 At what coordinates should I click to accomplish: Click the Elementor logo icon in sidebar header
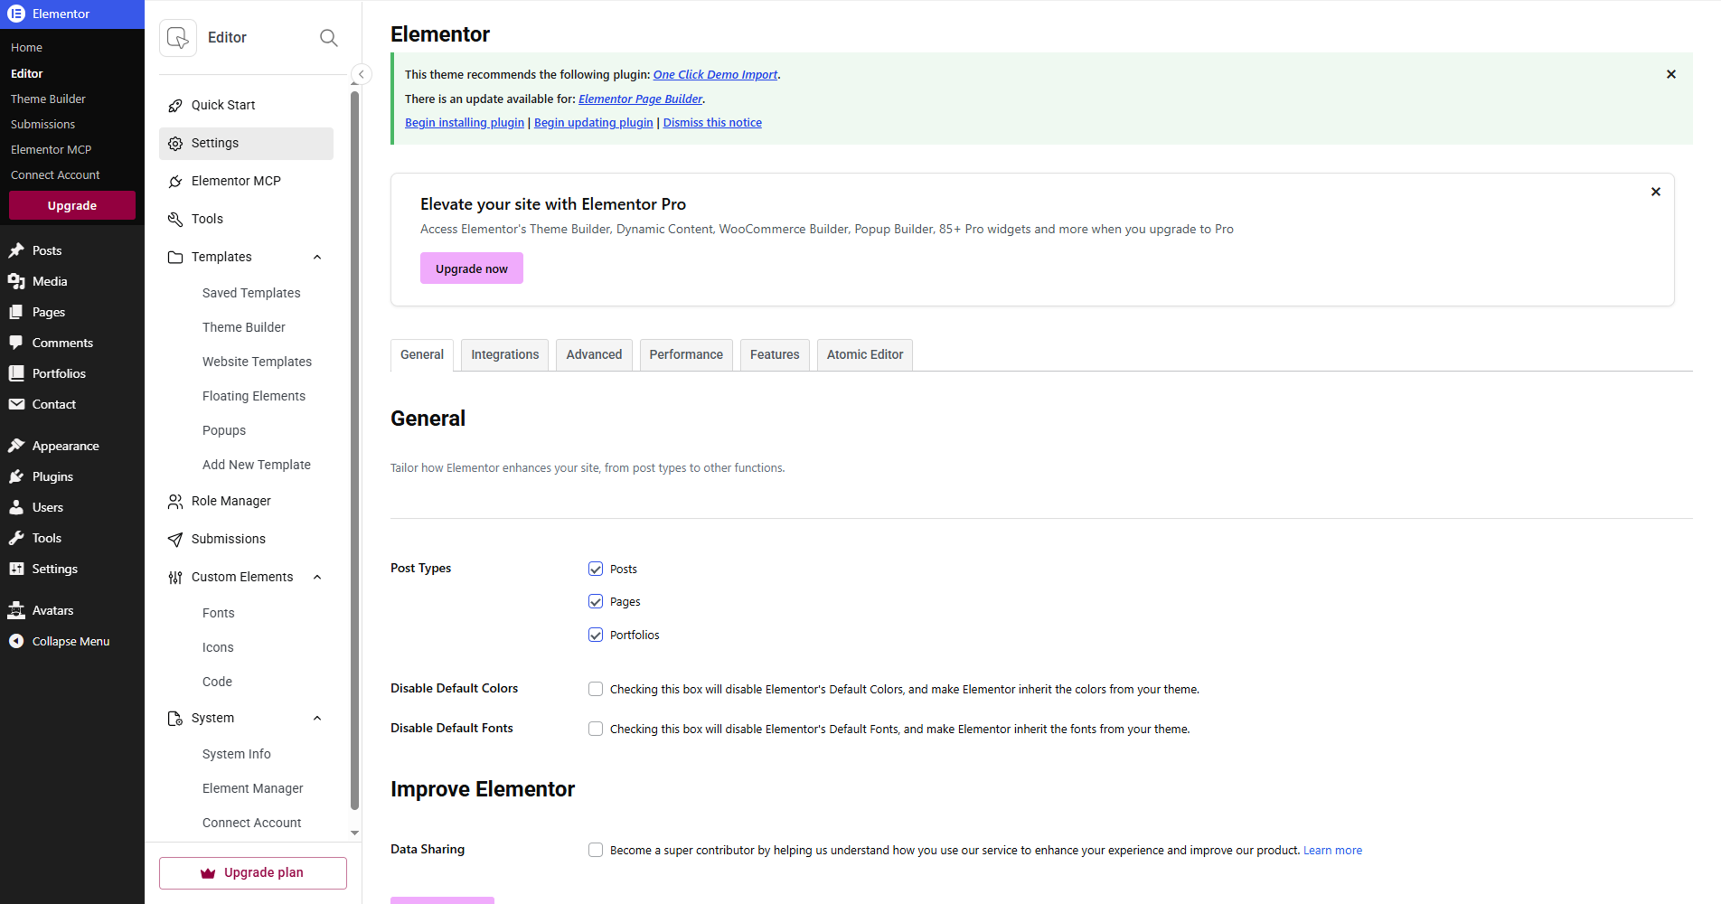point(16,14)
